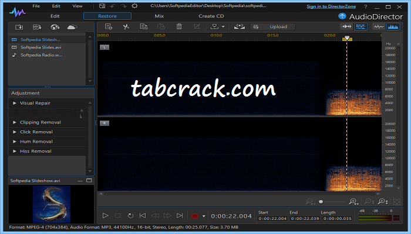The height and width of the screenshot is (234, 411).
Task: Click the Start time field
Action: coord(272,219)
